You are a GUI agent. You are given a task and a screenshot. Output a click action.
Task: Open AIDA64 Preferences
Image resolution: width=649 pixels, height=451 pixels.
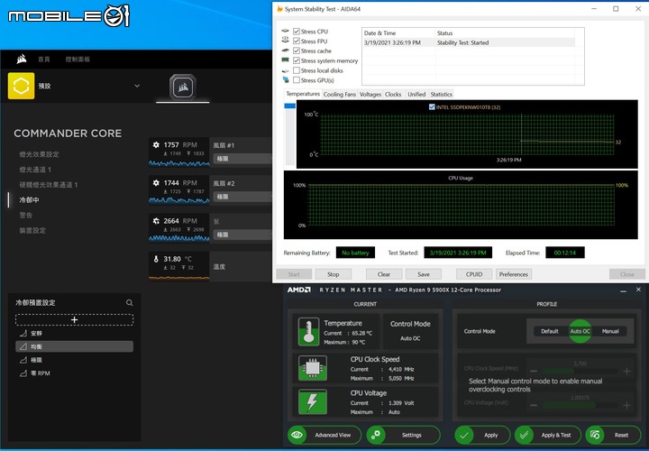[x=513, y=274]
